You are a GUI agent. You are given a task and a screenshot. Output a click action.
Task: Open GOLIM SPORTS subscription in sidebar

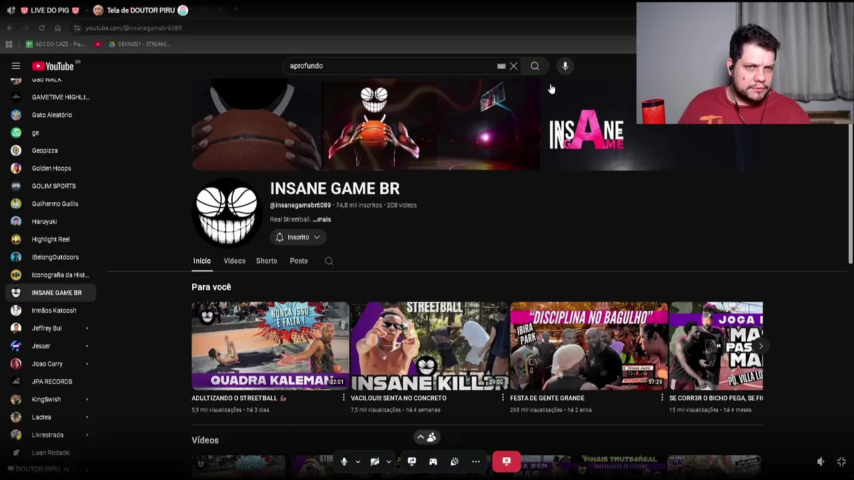(x=50, y=186)
